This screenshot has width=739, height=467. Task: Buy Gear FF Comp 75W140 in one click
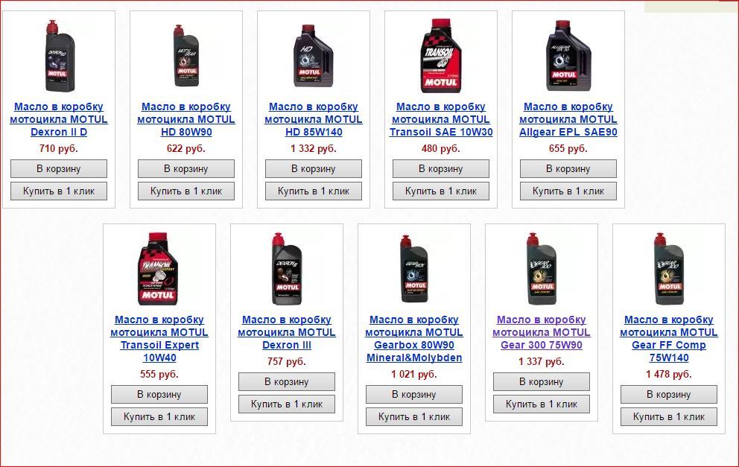tap(669, 416)
